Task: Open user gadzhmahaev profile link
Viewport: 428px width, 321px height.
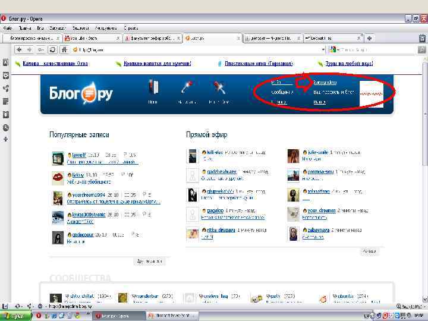Action: [222, 171]
